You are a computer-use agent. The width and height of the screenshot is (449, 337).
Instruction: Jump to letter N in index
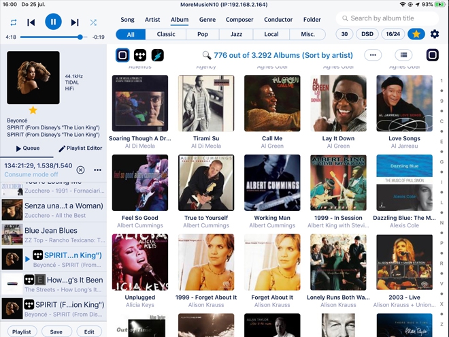tap(442, 223)
